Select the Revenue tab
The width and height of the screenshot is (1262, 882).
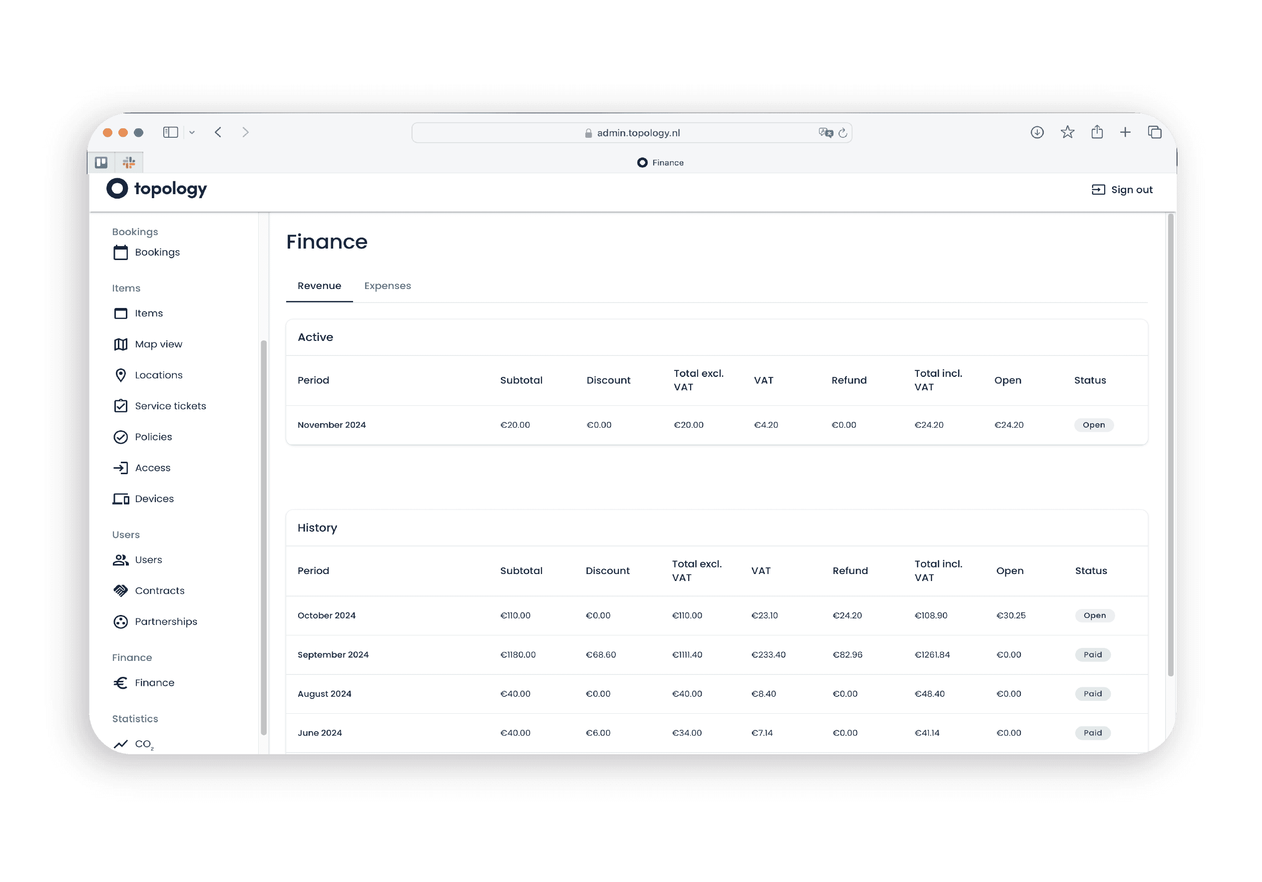point(319,286)
